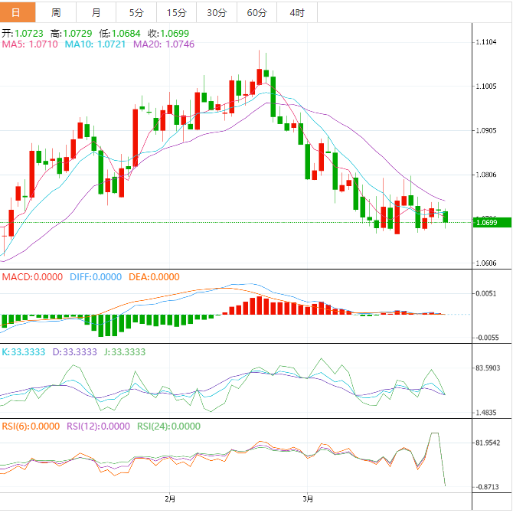Click the RSI(24) indicator label
Image resolution: width=513 pixels, height=513 pixels.
pyautogui.click(x=168, y=426)
